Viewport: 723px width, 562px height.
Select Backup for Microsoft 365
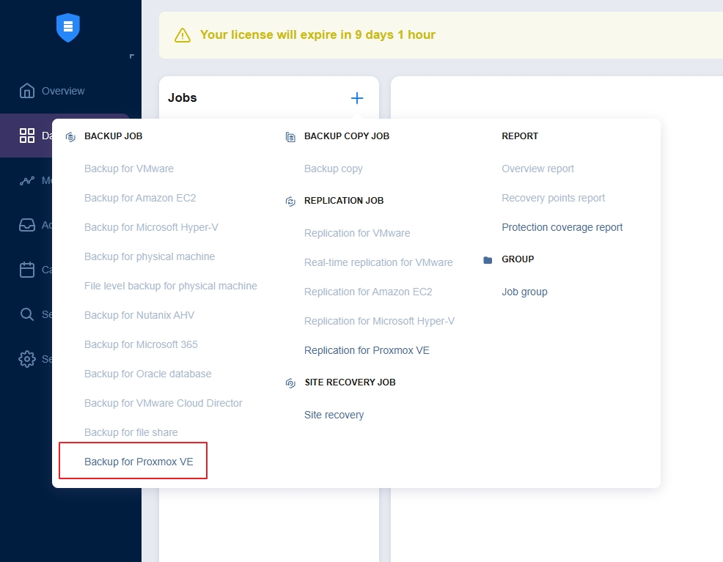141,344
